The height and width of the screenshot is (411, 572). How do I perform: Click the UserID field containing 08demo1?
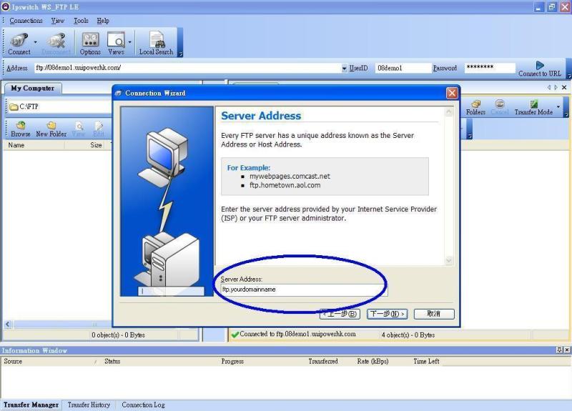pyautogui.click(x=403, y=68)
